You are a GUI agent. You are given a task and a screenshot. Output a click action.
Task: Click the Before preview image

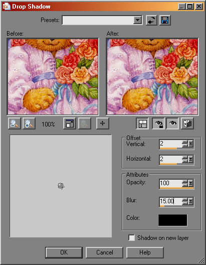click(x=53, y=77)
